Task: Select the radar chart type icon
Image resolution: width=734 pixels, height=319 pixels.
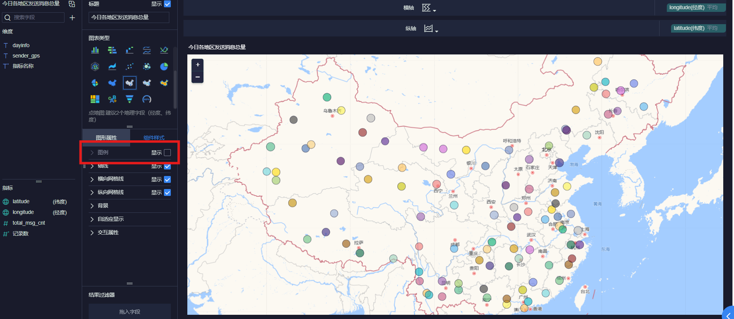Action: pos(95,67)
